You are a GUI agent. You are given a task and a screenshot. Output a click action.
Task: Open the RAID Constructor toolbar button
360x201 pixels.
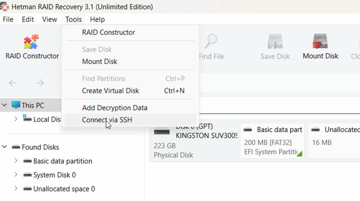(x=32, y=47)
